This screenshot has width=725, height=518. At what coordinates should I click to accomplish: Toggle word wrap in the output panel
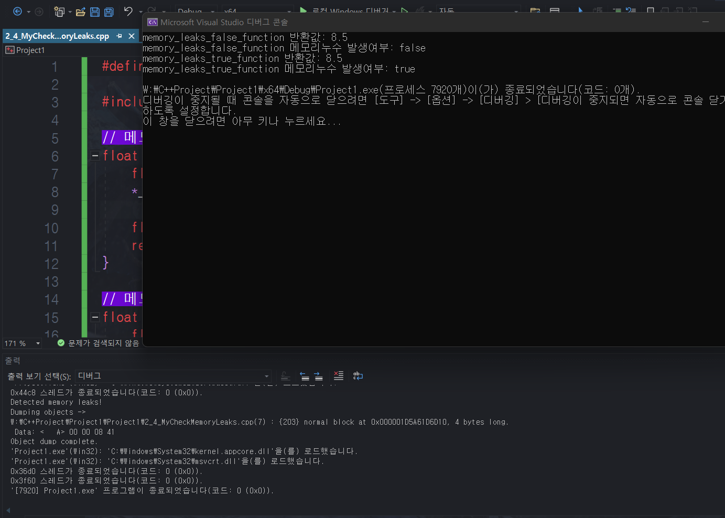(x=358, y=376)
